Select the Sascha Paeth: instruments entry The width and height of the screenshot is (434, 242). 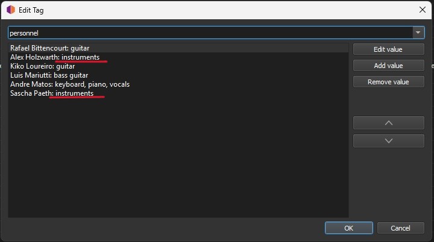point(52,93)
